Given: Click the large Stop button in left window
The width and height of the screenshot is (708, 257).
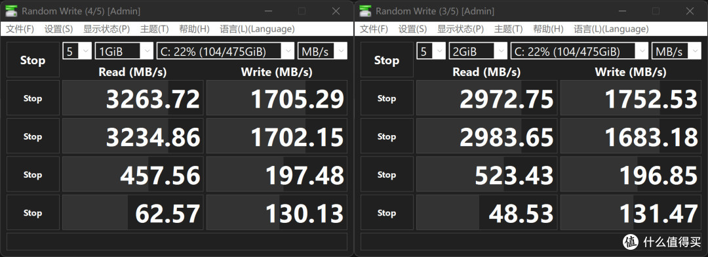Looking at the screenshot, I should point(33,60).
